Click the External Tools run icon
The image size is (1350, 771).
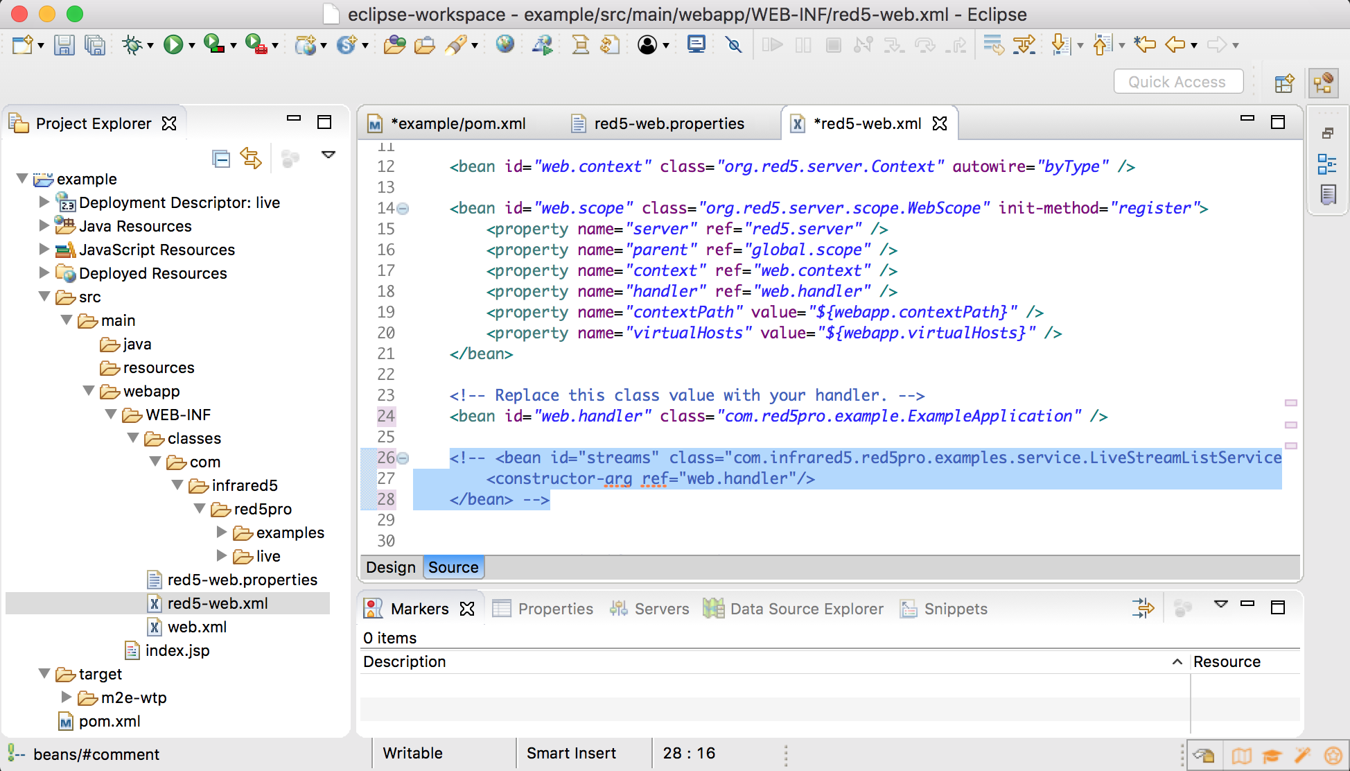pyautogui.click(x=256, y=45)
